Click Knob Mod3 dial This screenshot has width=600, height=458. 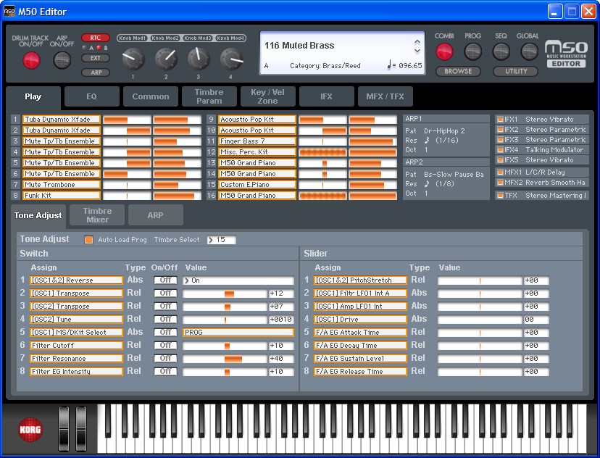click(199, 59)
